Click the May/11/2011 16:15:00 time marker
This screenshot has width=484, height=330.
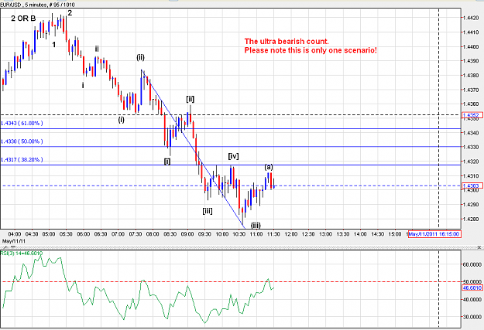click(434, 234)
